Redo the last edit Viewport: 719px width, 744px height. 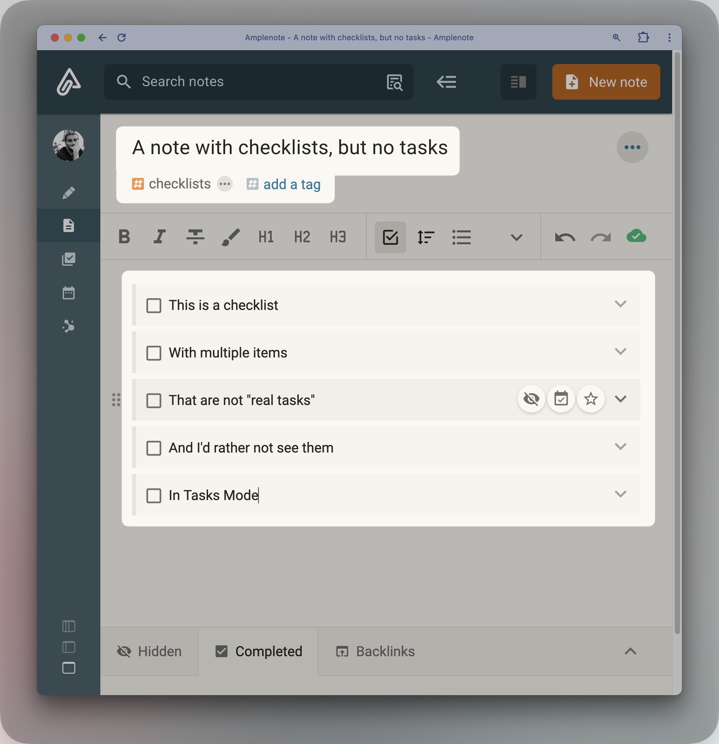(x=600, y=237)
